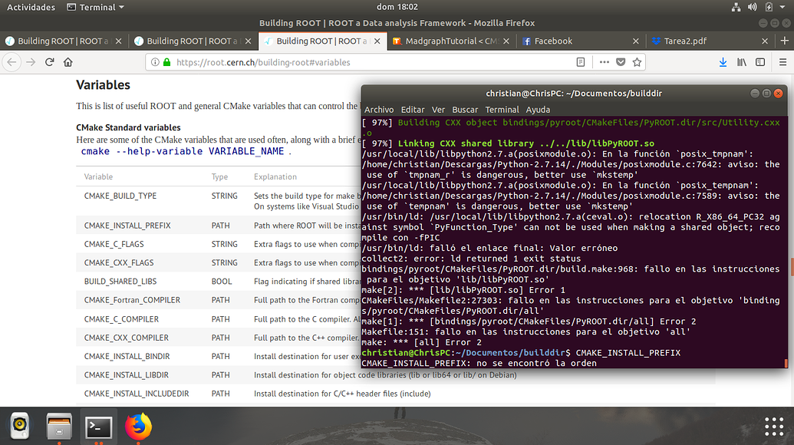Open Ayuda menu in terminal
This screenshot has width=794, height=445.
[x=538, y=110]
